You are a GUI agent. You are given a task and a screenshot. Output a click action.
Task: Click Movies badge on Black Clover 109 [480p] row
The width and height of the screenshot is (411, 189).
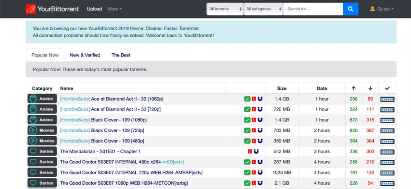(x=42, y=141)
